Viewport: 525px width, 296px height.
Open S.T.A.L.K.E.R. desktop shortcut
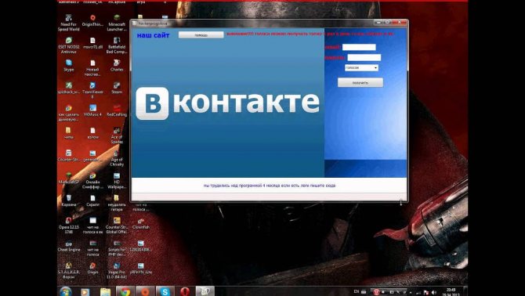[x=69, y=271]
